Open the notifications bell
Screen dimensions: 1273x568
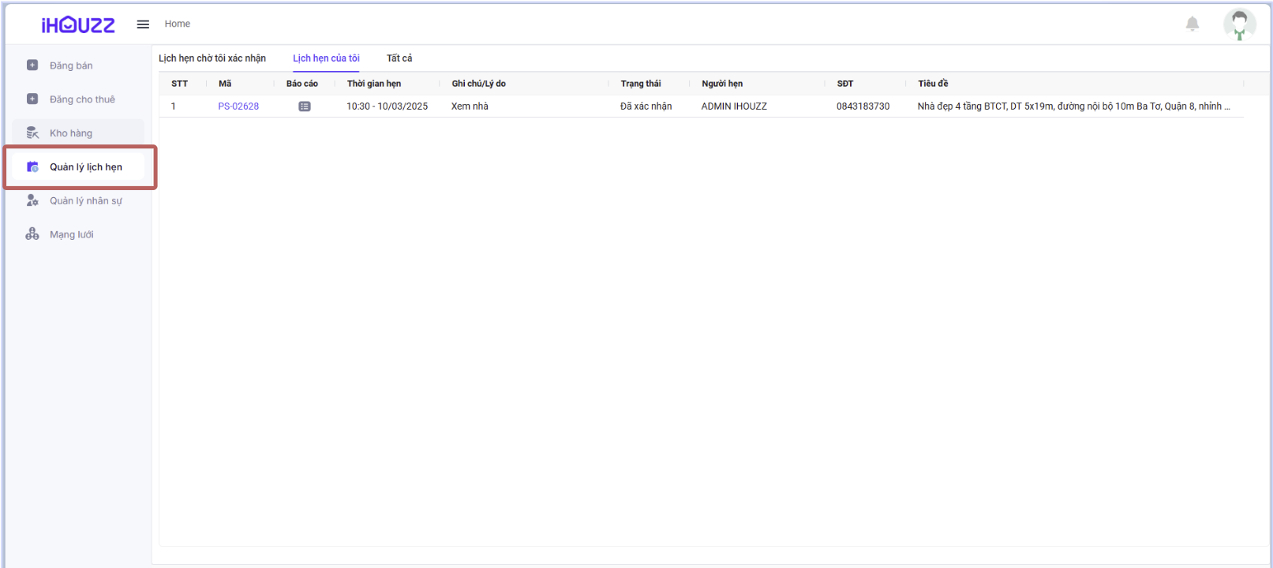click(1193, 24)
